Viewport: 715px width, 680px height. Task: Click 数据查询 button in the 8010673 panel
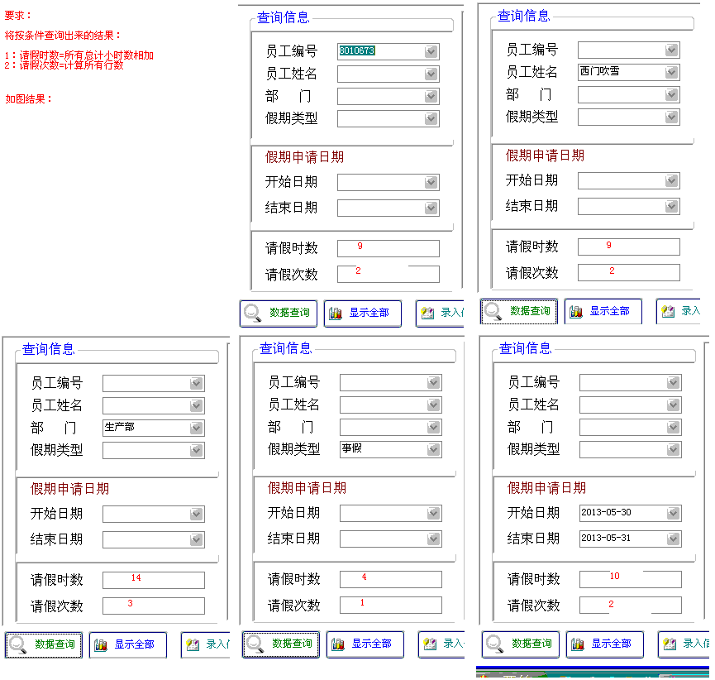279,313
